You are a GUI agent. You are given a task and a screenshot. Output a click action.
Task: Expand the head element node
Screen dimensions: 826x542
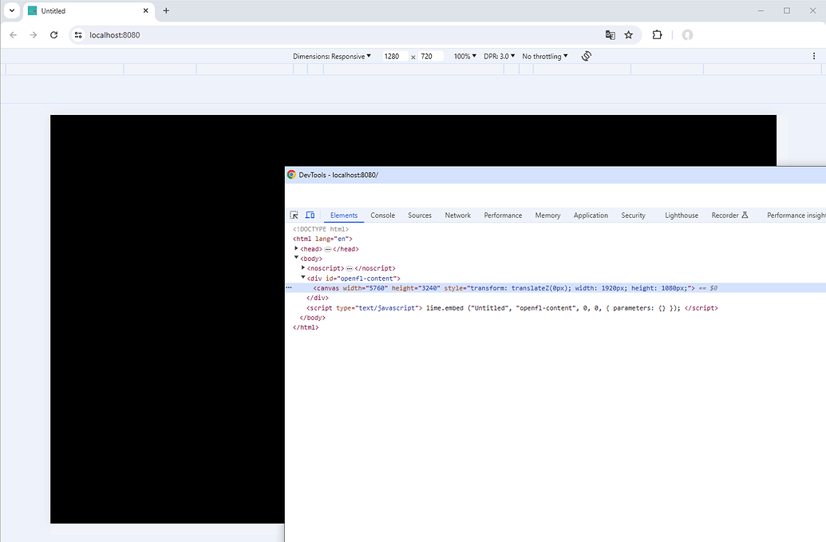coord(296,248)
